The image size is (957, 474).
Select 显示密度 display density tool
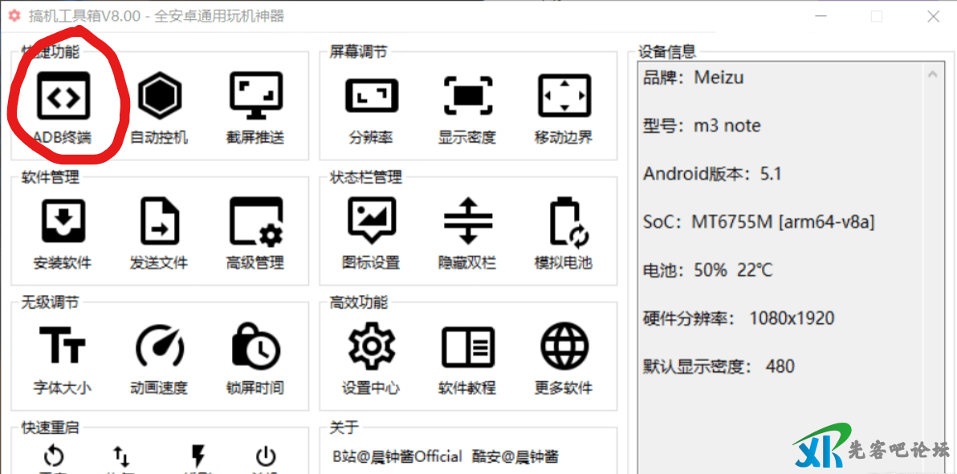[467, 97]
